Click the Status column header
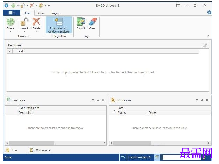This screenshot has width=219, height=164. (133, 112)
